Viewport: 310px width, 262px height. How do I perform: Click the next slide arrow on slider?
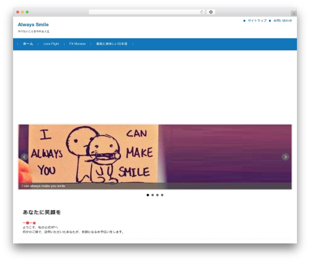tap(285, 157)
